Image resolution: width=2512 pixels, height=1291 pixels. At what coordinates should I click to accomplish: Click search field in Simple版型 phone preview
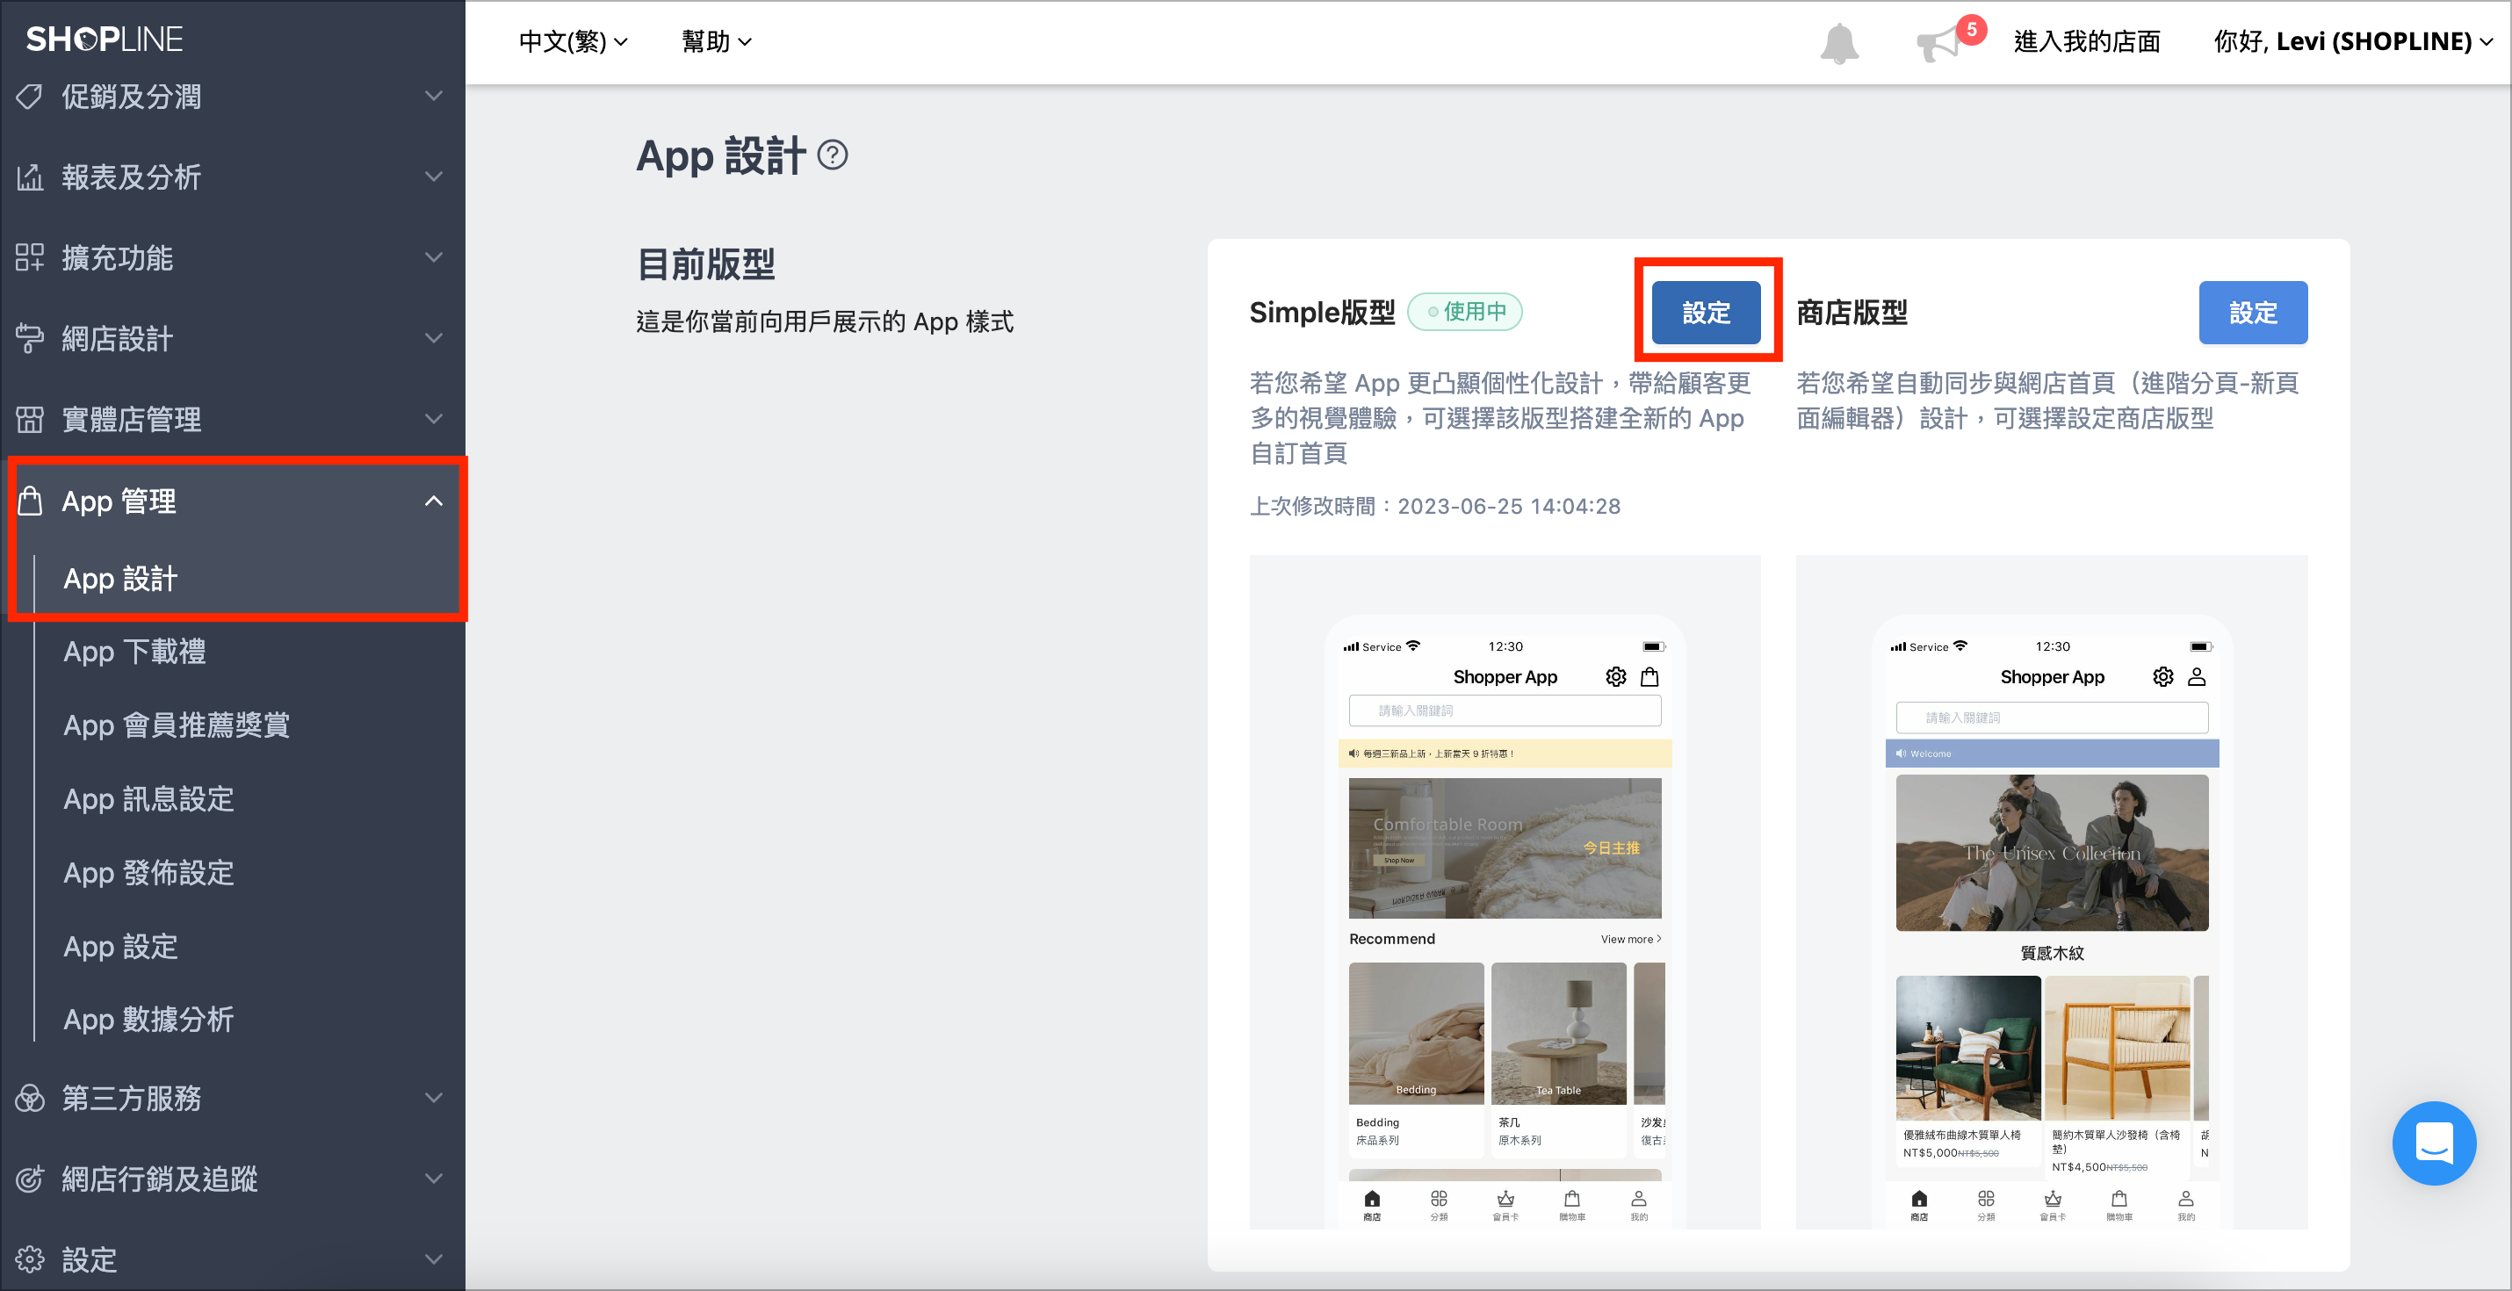(x=1505, y=710)
